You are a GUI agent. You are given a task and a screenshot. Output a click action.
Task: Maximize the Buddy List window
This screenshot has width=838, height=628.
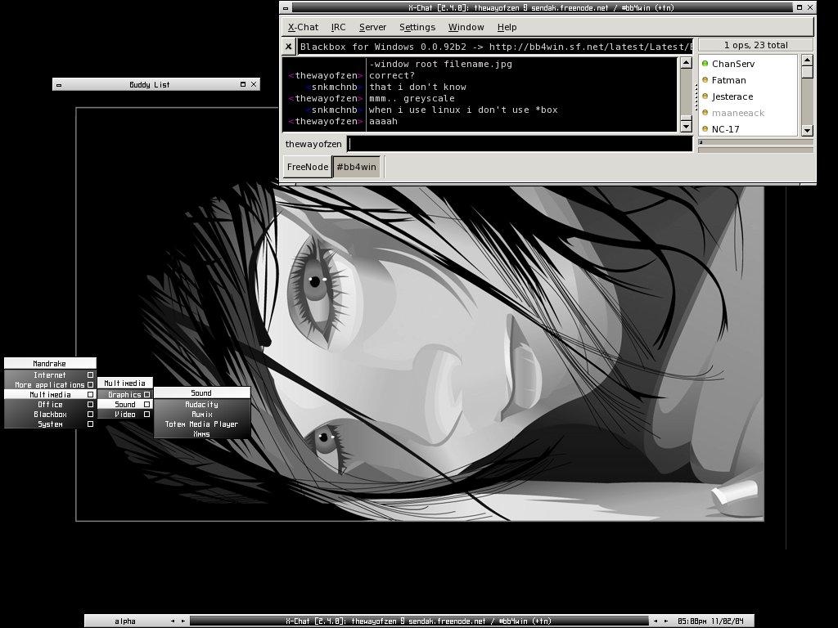point(243,84)
